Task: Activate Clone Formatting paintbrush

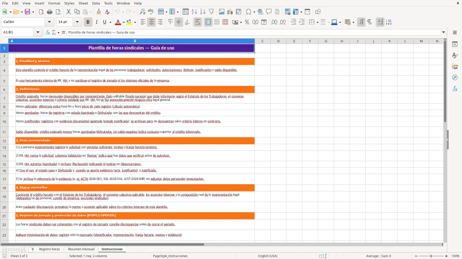Action: click(99, 12)
